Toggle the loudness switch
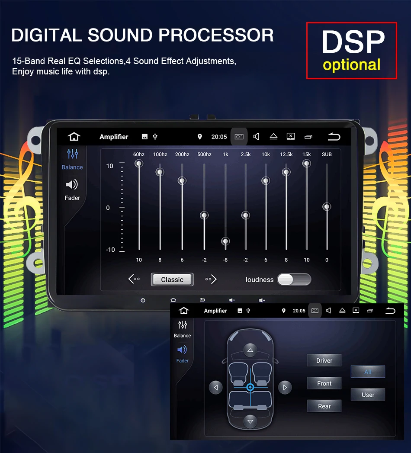This screenshot has height=453, width=411. click(x=294, y=280)
